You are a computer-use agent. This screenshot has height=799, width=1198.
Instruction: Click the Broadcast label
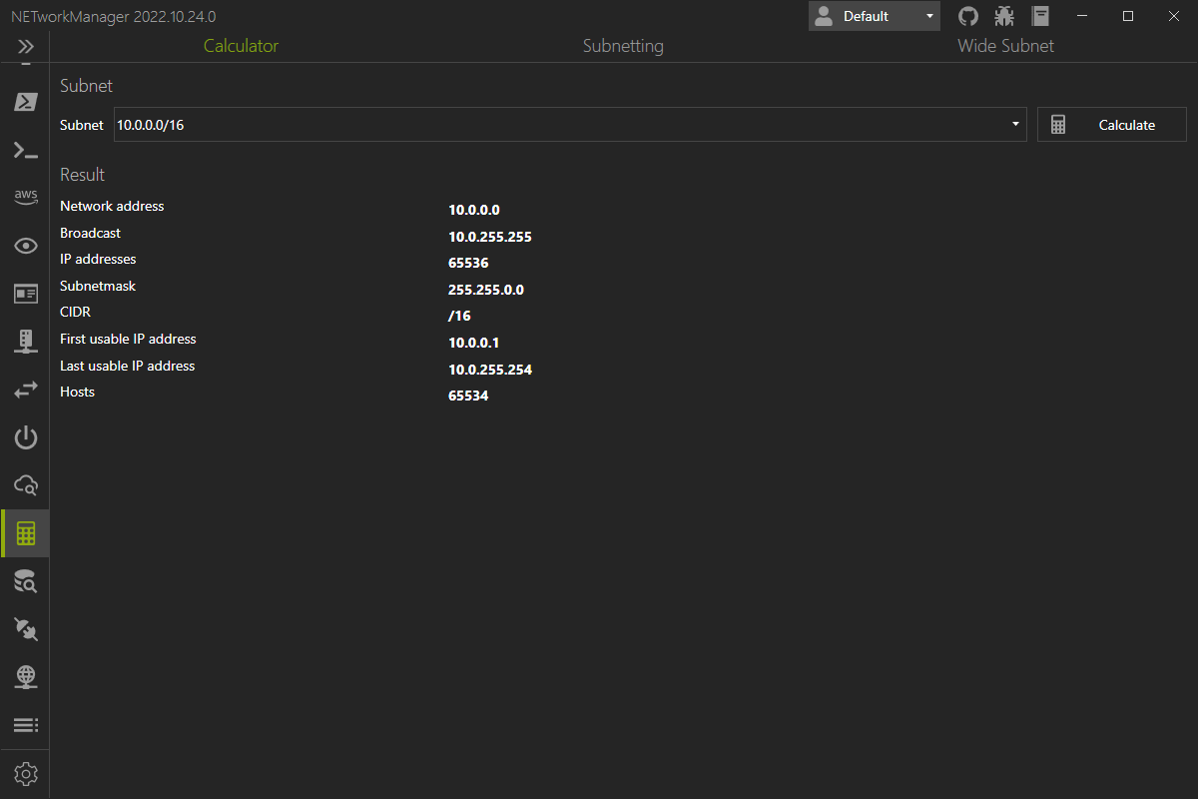90,233
